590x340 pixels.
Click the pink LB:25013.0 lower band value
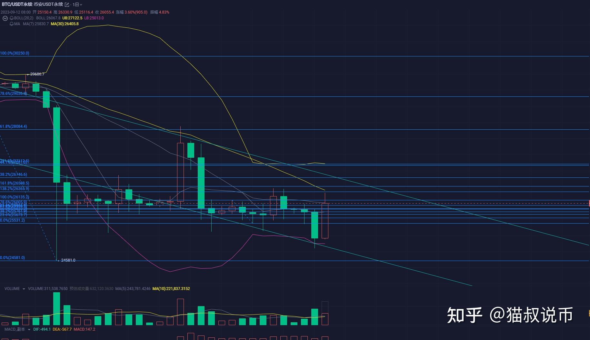click(x=93, y=18)
